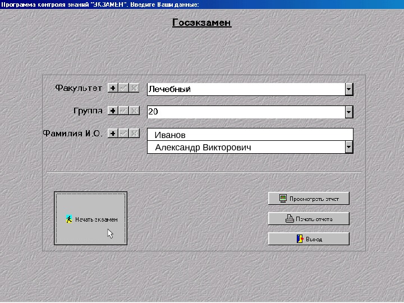Add a student with Фамилия И.О. plus icon
The image size is (404, 303).
pyautogui.click(x=113, y=134)
